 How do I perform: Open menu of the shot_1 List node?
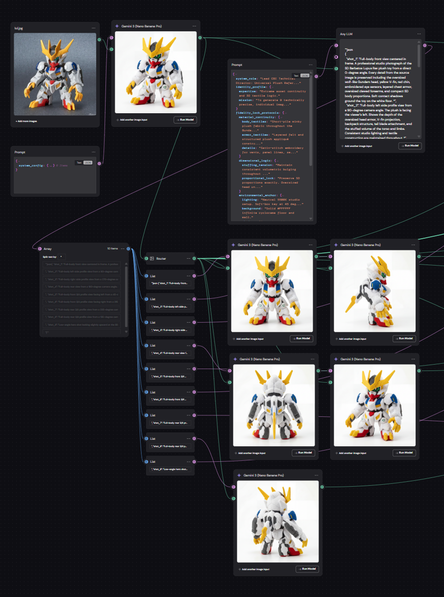point(189,276)
